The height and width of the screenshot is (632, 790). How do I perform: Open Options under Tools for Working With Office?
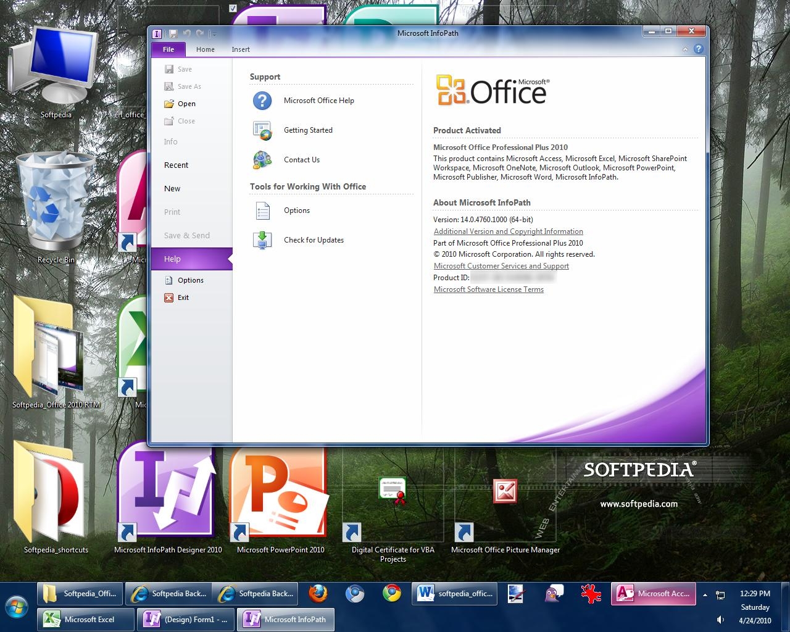pos(296,210)
